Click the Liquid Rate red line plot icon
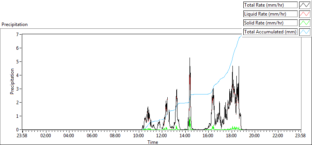Screen dimensions: 312x145 305,14
